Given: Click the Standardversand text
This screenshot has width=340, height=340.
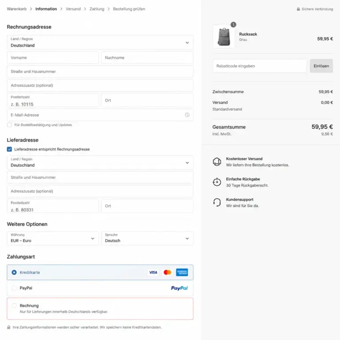Looking at the screenshot, I should (227, 109).
